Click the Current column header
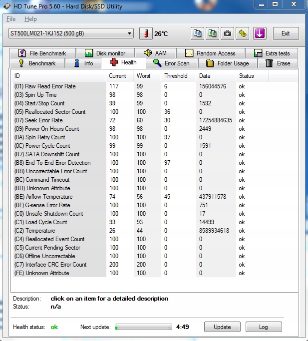This screenshot has width=308, height=341. click(x=120, y=76)
